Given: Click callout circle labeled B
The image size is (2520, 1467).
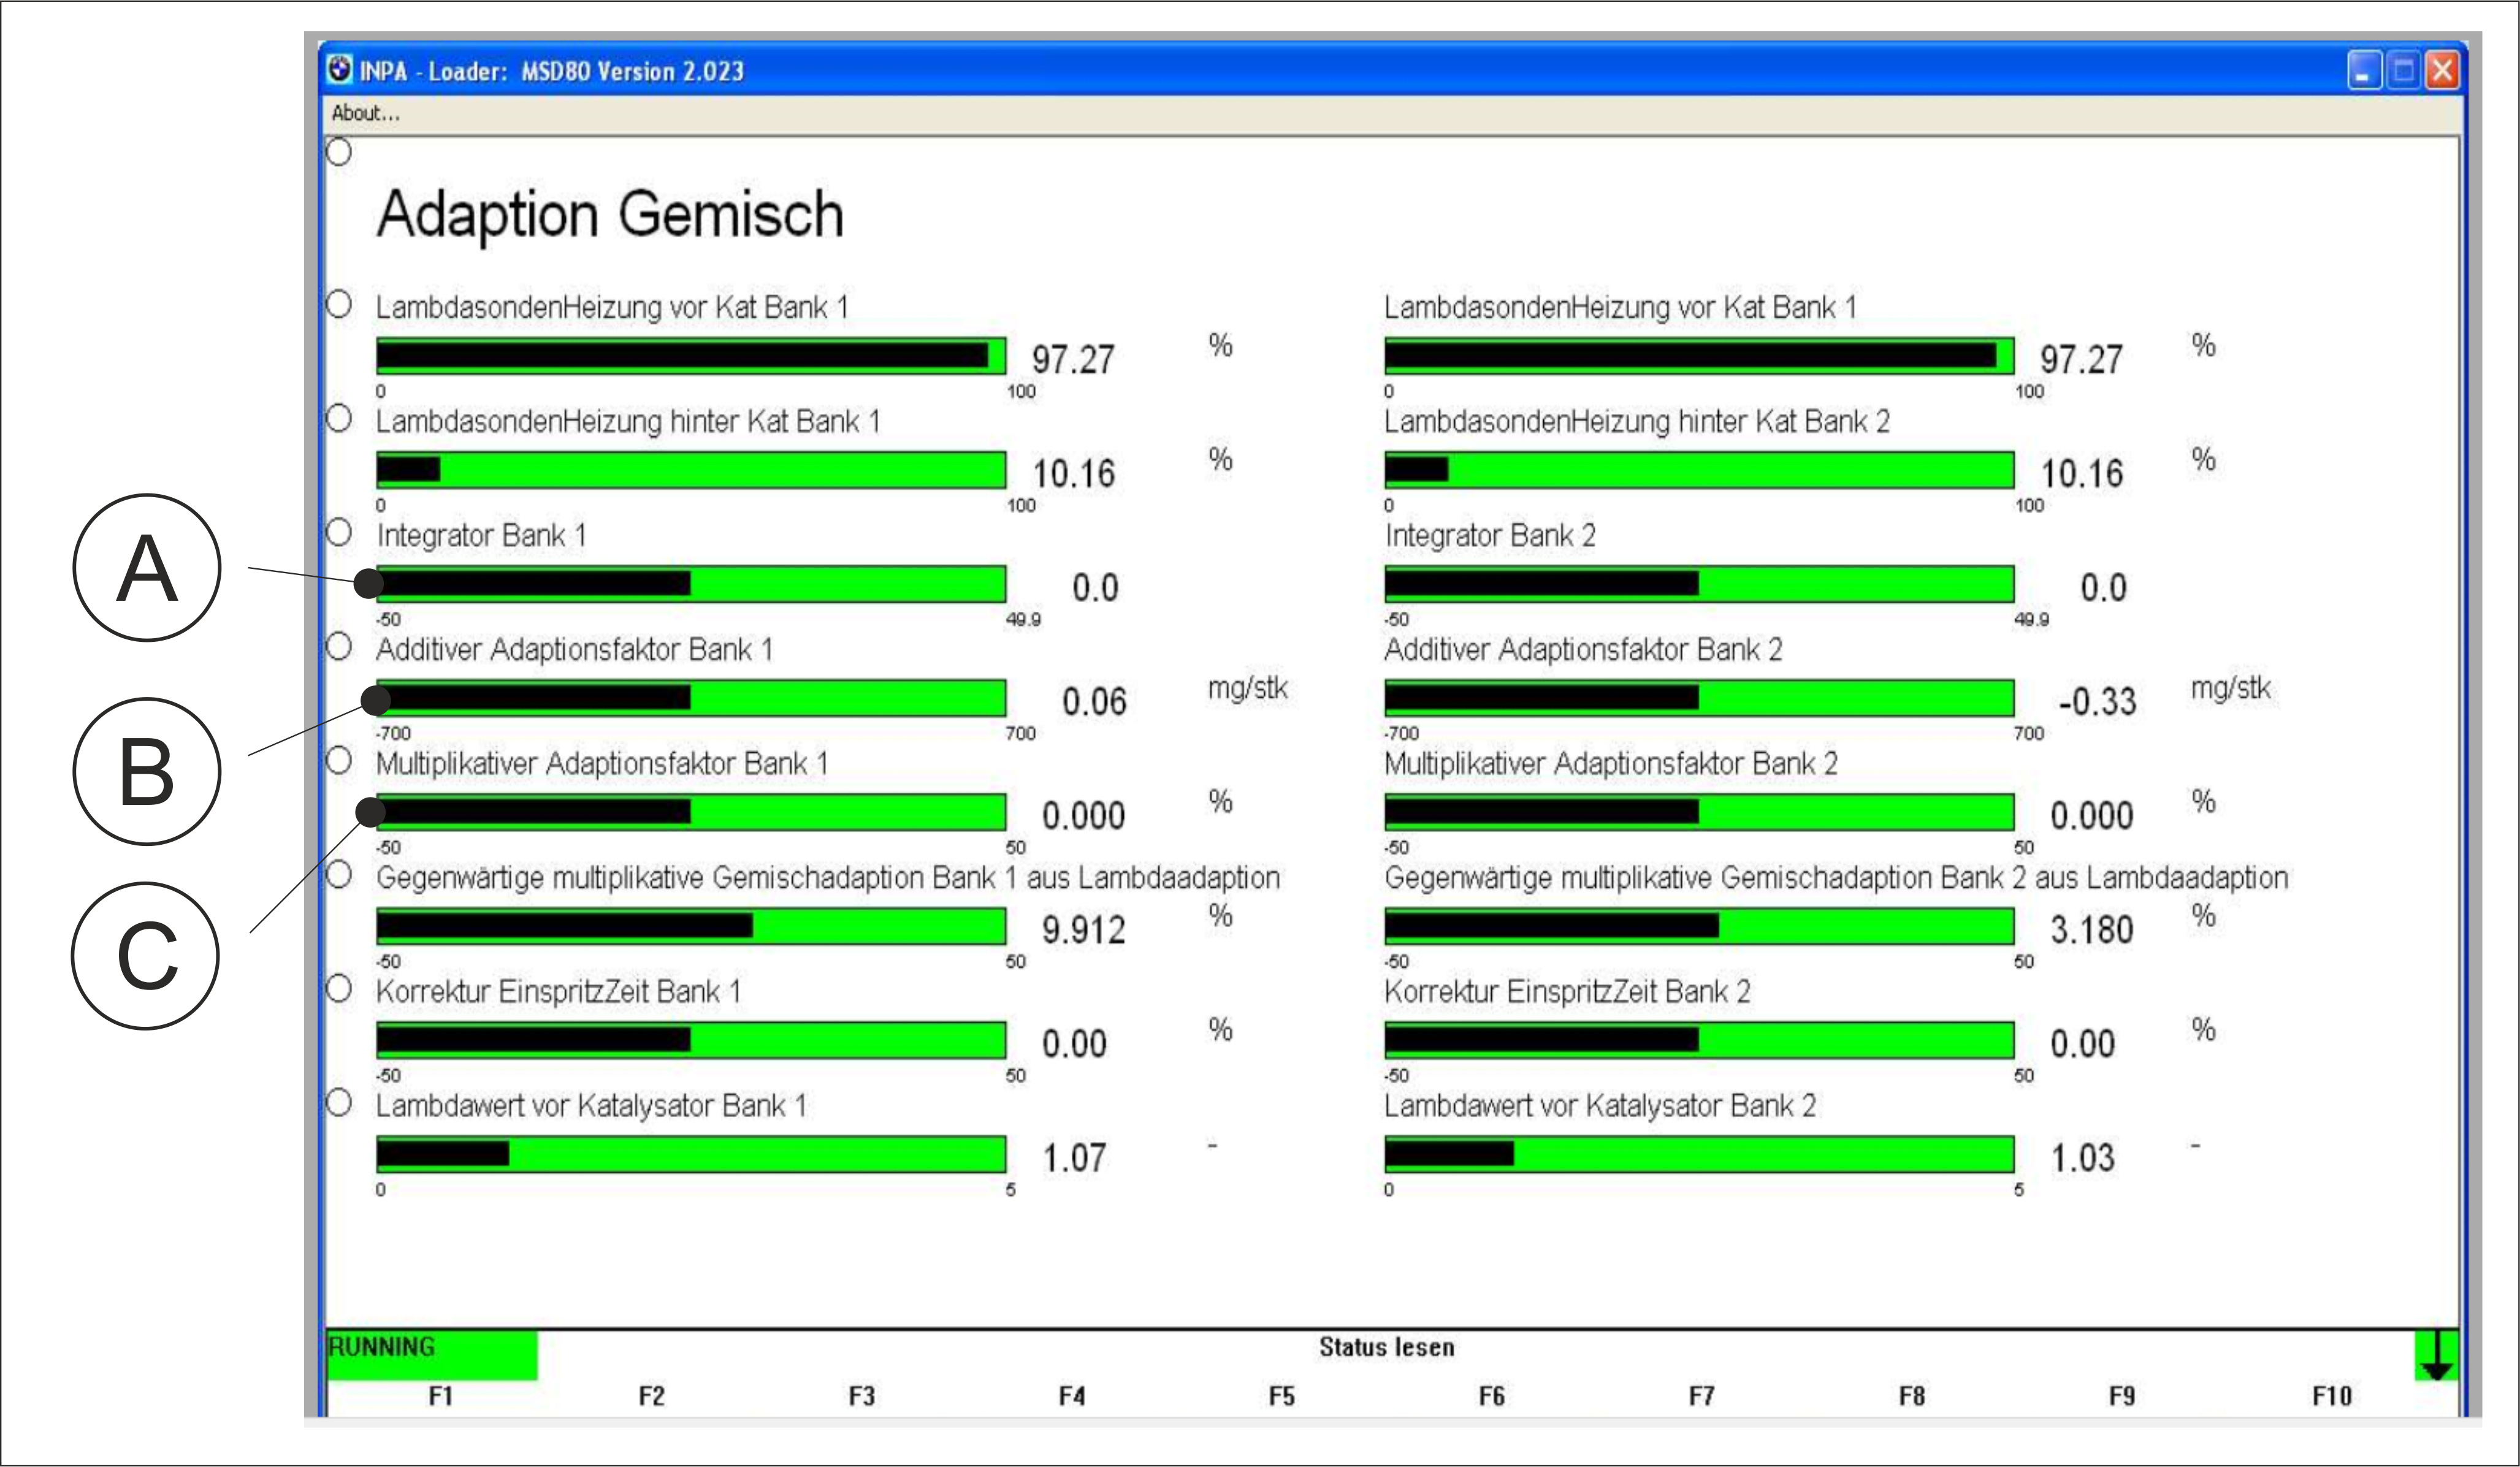Looking at the screenshot, I should pyautogui.click(x=147, y=771).
